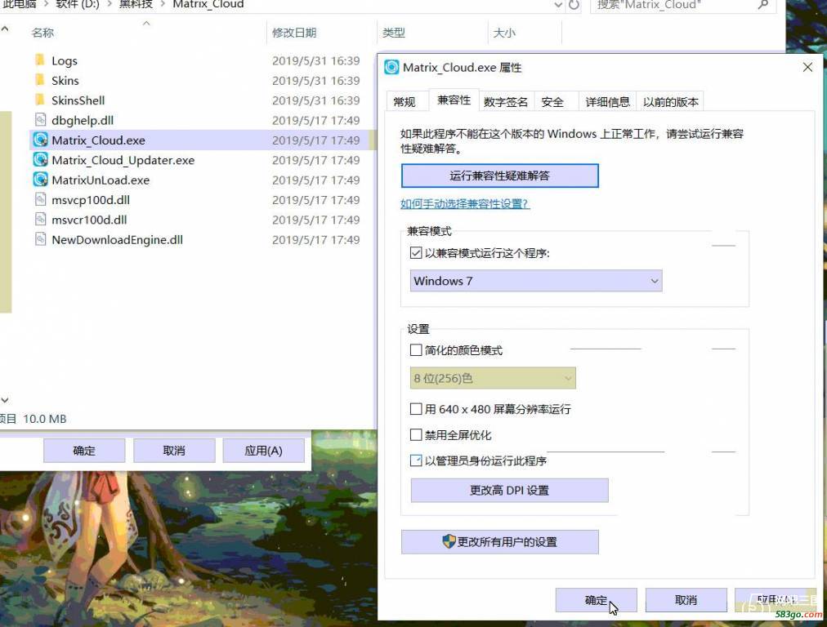This screenshot has width=827, height=627.
Task: Switch to 常规 tab
Action: click(x=405, y=102)
